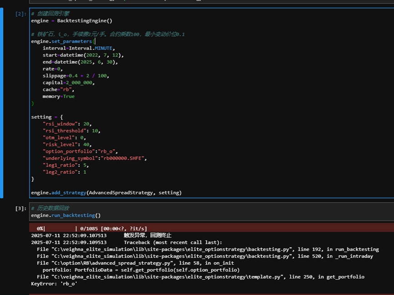Click the KeyError: 'rb_o' message
Image resolution: width=394 pixels, height=295 pixels.
pos(54,284)
